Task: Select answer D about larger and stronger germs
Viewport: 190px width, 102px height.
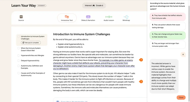Action: [168, 45]
